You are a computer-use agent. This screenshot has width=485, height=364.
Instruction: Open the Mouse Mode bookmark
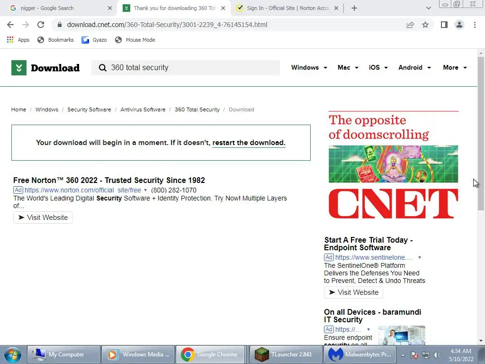[135, 40]
